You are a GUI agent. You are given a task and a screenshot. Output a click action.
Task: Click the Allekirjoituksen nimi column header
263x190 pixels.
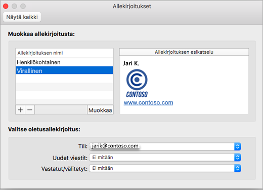pos(64,53)
